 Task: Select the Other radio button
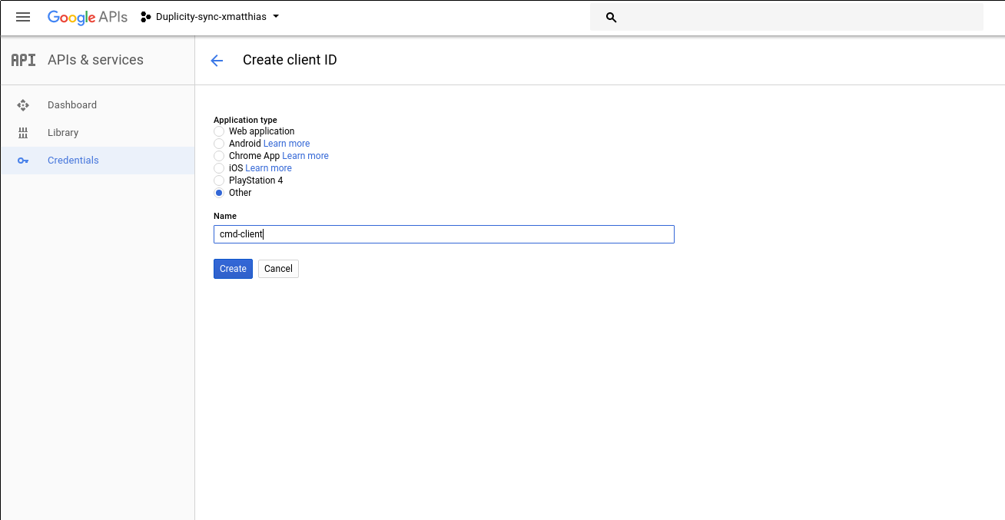pos(219,193)
